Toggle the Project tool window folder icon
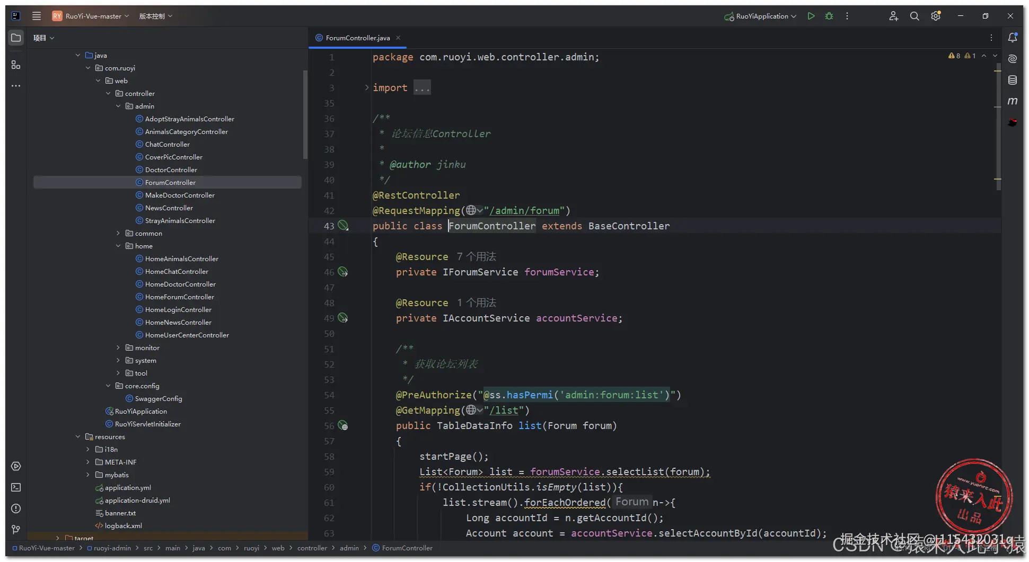 (x=16, y=38)
